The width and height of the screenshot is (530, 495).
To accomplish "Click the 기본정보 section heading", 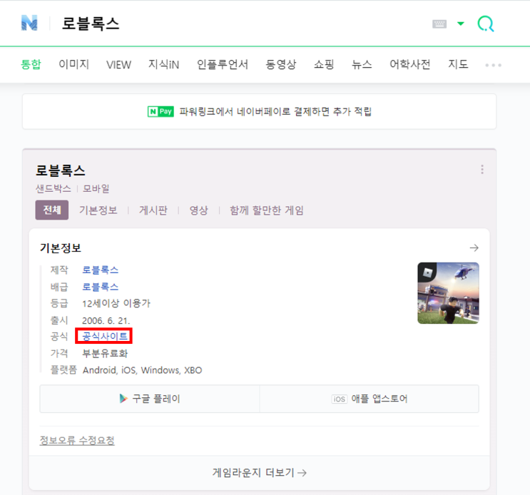I will pyautogui.click(x=60, y=248).
